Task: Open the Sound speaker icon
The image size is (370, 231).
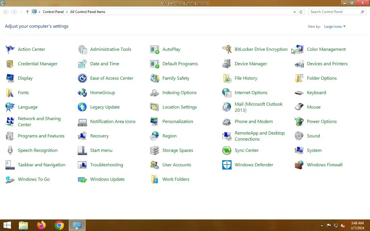Action: tap(299, 136)
